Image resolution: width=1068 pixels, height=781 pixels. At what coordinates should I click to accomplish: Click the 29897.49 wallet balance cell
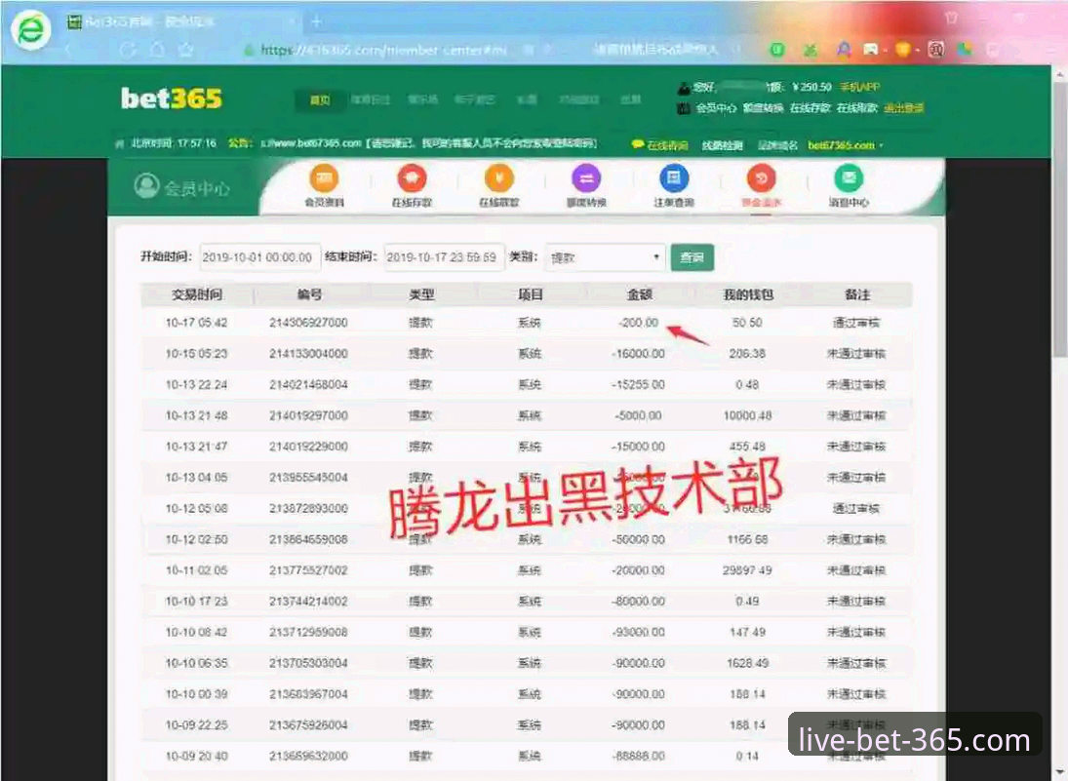[747, 570]
